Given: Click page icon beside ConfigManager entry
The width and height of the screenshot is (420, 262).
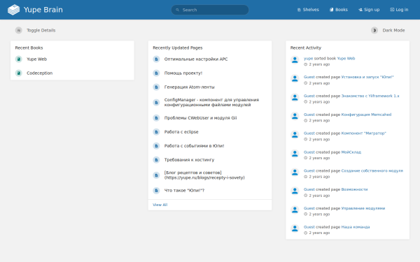Looking at the screenshot, I should 156,103.
